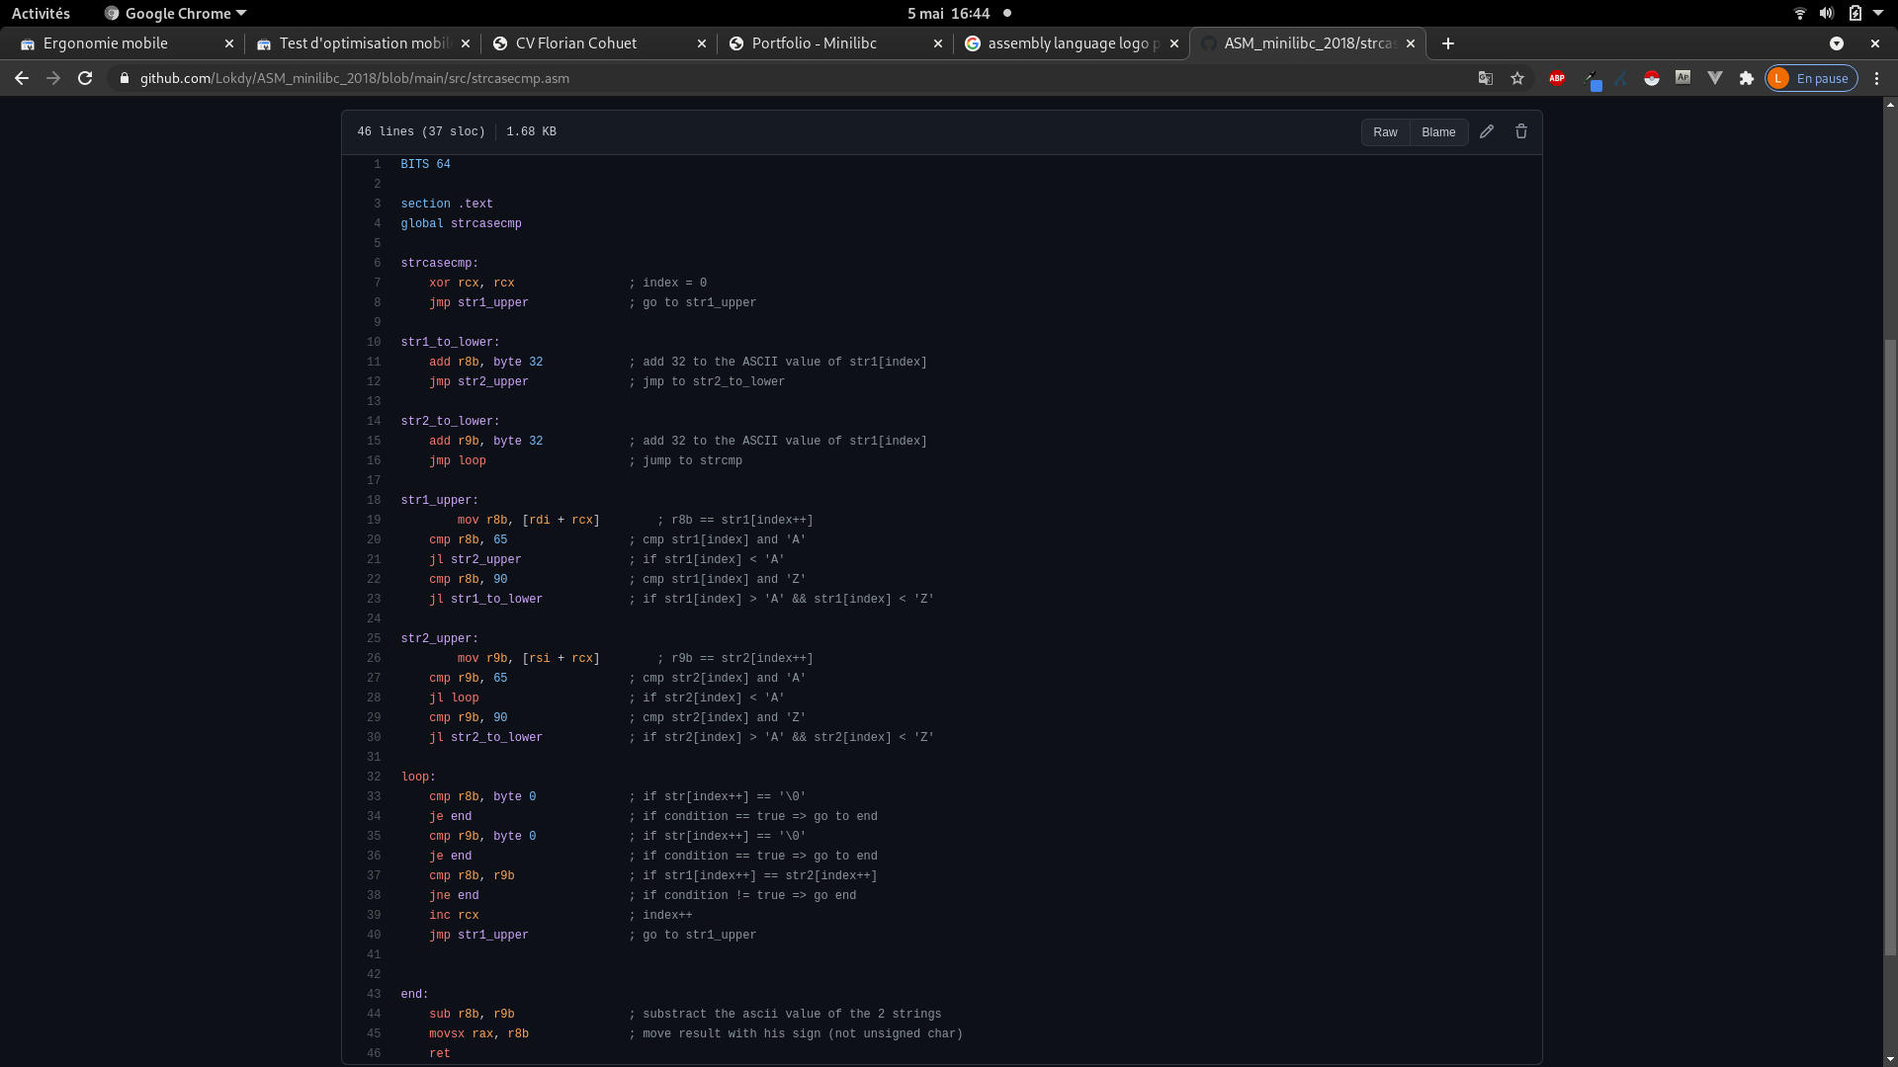This screenshot has width=1898, height=1067.
Task: Click the '1.68 KB' file size text
Action: (x=531, y=131)
